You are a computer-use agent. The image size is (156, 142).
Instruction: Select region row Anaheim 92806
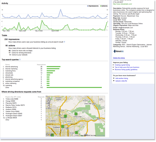pos(22,109)
